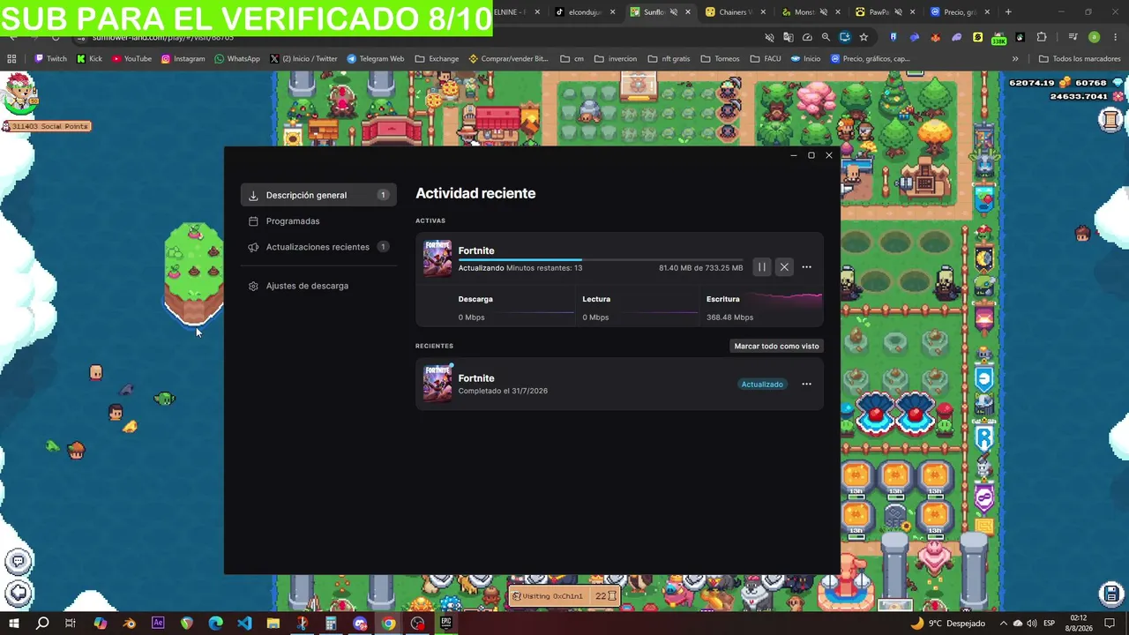Click the Visiting 0xChin1 label
The image size is (1129, 635).
[x=554, y=596]
